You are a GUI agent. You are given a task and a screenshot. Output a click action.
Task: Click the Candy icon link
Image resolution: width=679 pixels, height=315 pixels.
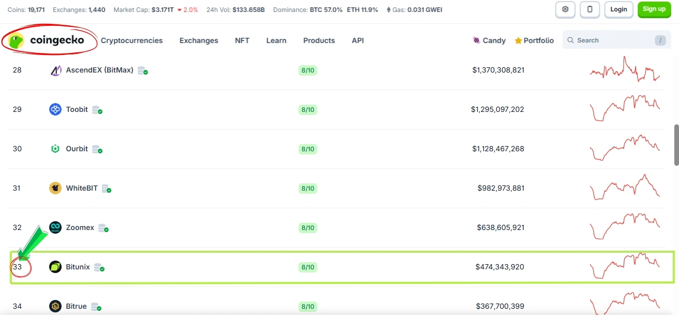pos(489,40)
